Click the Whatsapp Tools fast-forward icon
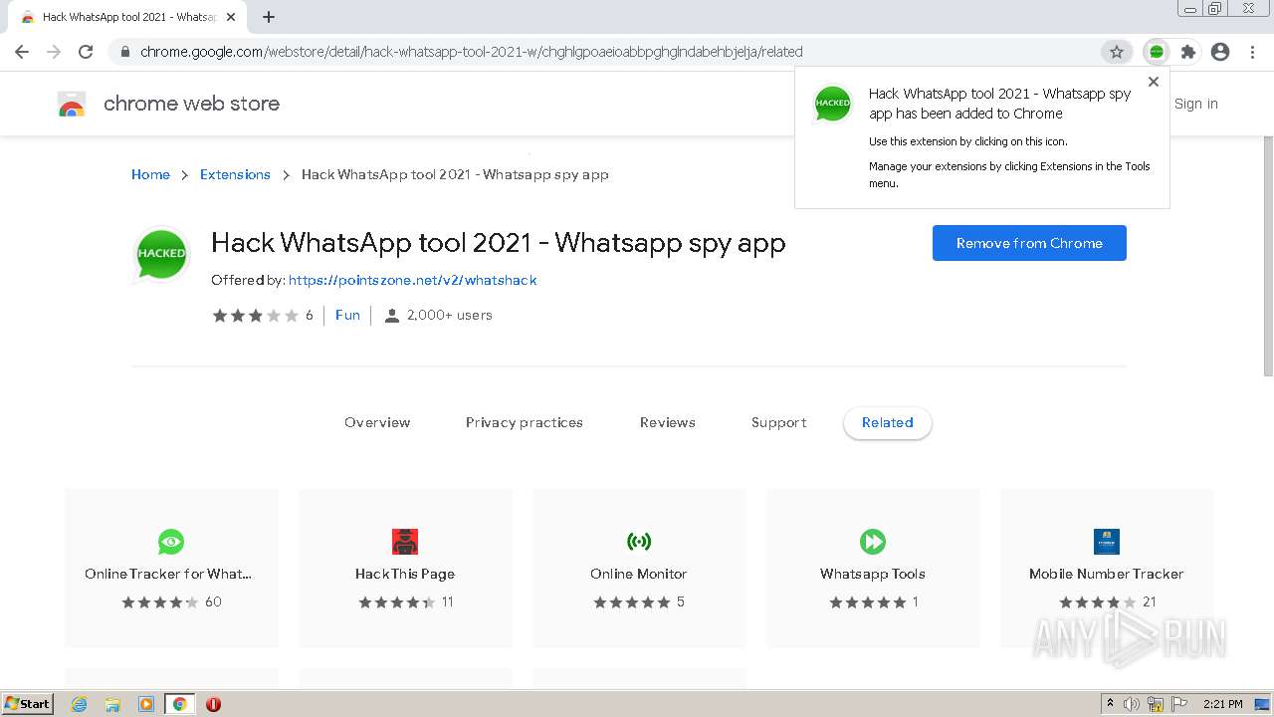Image resolution: width=1274 pixels, height=717 pixels. (873, 542)
